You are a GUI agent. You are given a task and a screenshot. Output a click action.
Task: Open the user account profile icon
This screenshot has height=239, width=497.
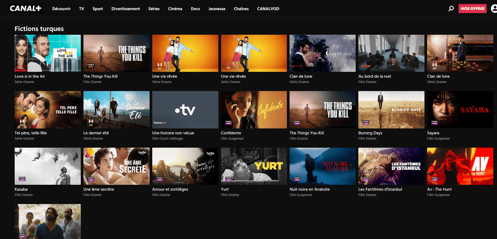[x=494, y=9]
